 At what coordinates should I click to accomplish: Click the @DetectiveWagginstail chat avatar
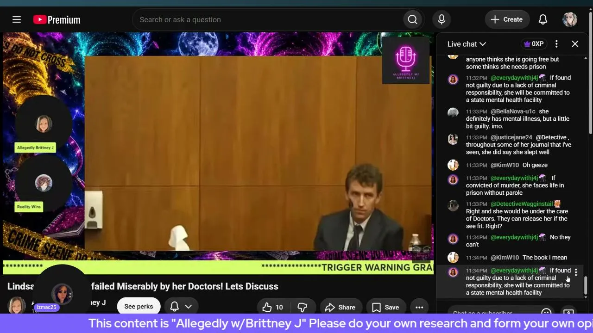pos(453,205)
